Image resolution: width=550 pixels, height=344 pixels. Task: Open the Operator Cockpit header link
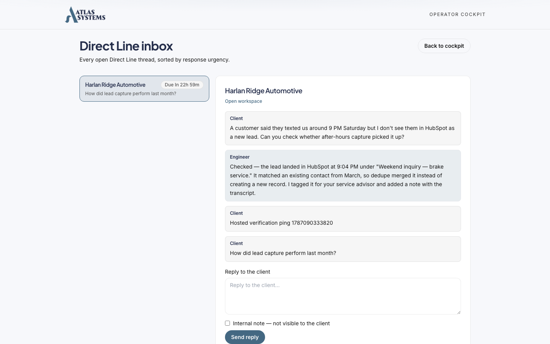click(x=457, y=15)
